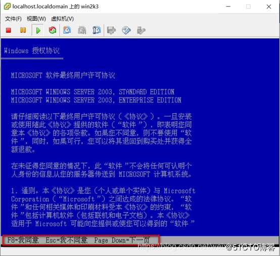
Task: Click the red-green Reset virtual machine icon
Action: 53,30
